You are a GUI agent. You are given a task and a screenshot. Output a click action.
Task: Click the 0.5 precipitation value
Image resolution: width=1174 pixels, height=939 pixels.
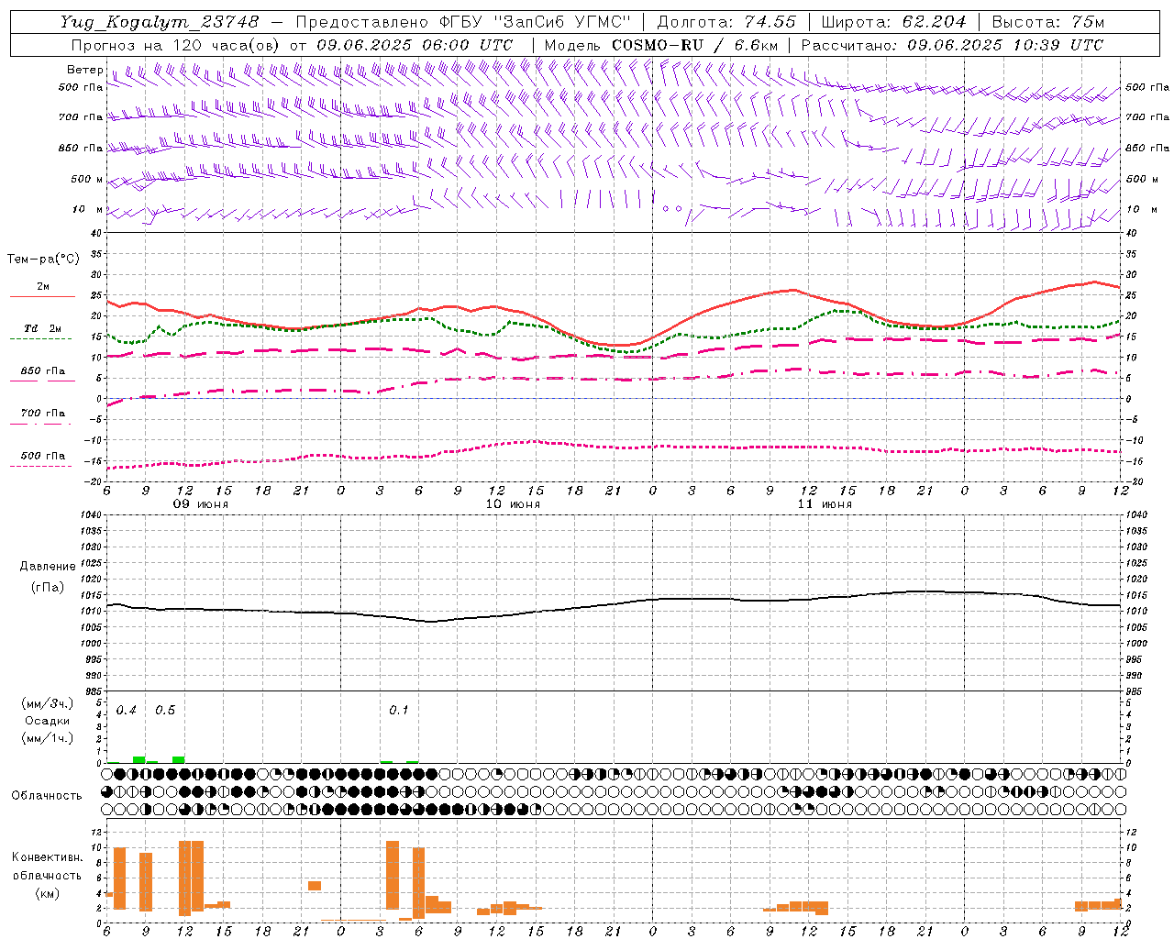pos(165,711)
